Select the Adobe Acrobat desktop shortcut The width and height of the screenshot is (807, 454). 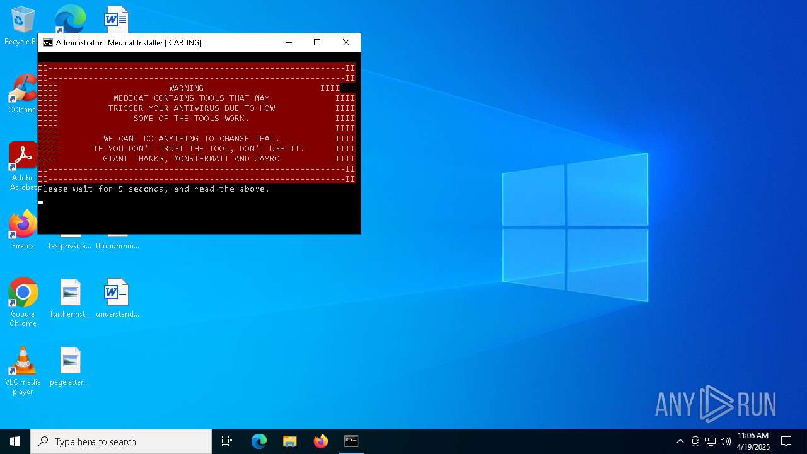23,166
